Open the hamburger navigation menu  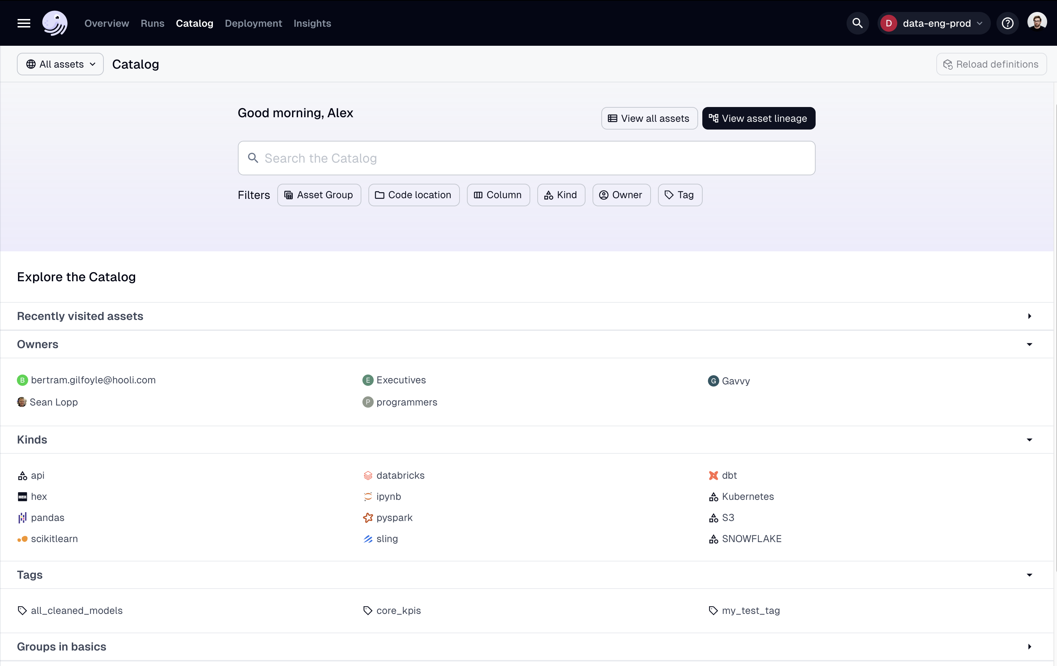point(24,23)
